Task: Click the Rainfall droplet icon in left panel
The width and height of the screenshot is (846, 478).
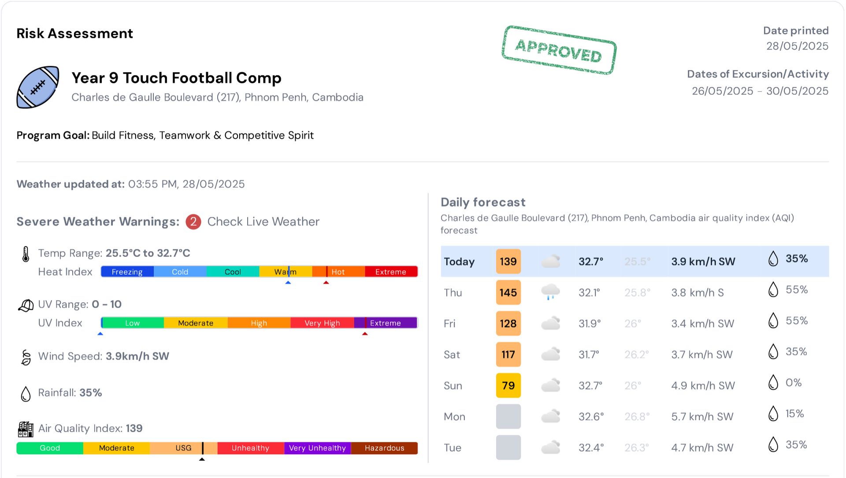Action: 26,393
